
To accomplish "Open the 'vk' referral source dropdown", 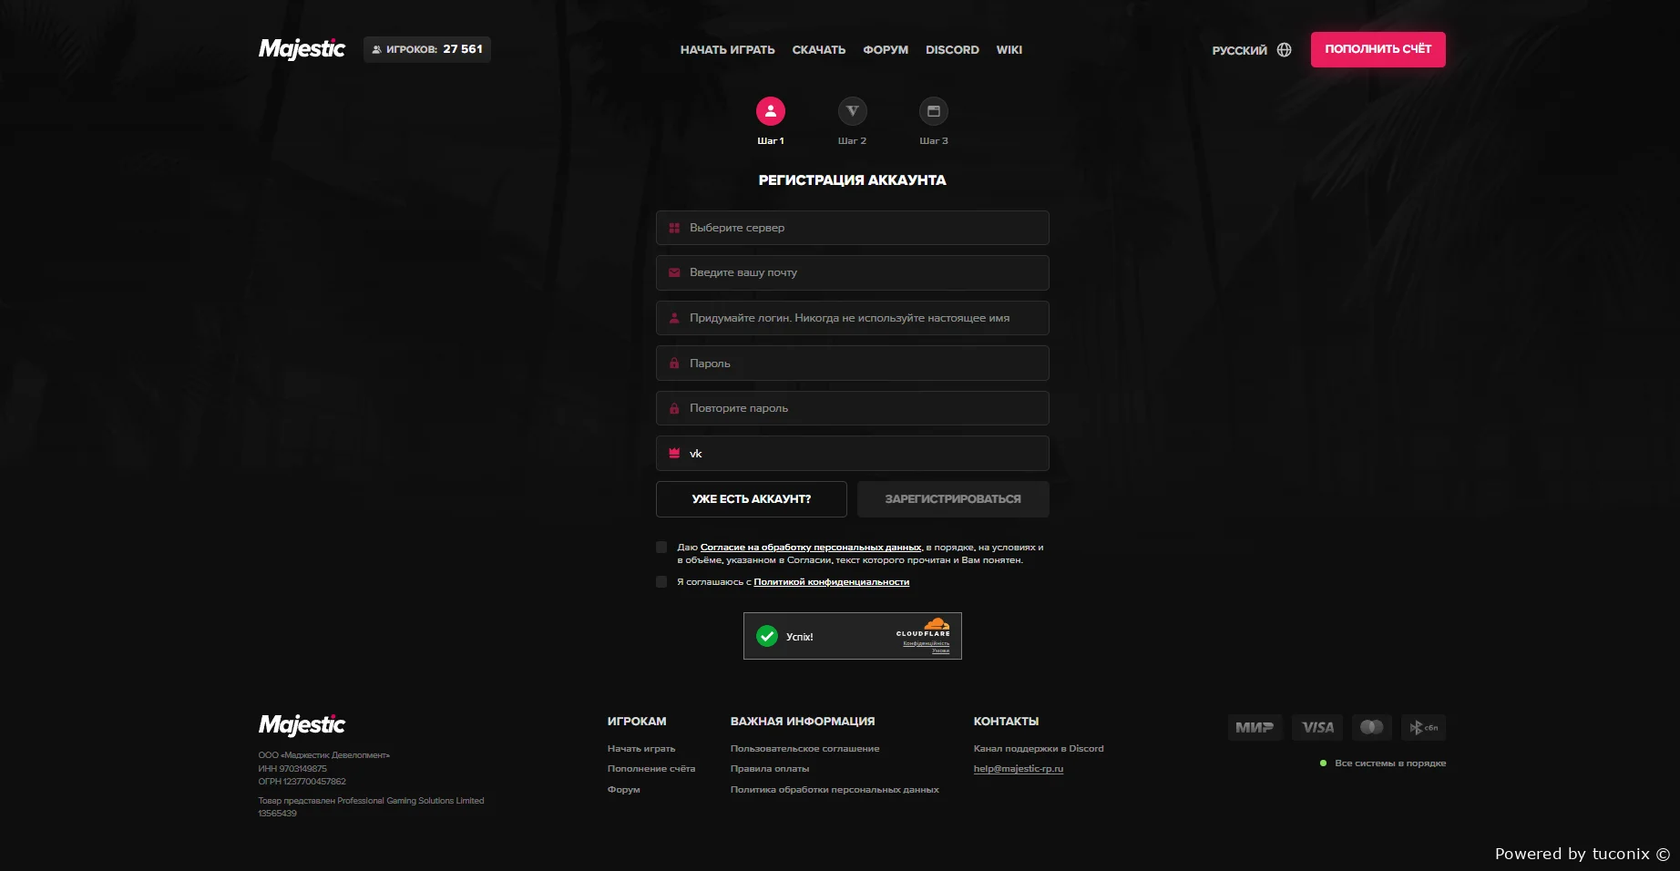I will [x=852, y=454].
